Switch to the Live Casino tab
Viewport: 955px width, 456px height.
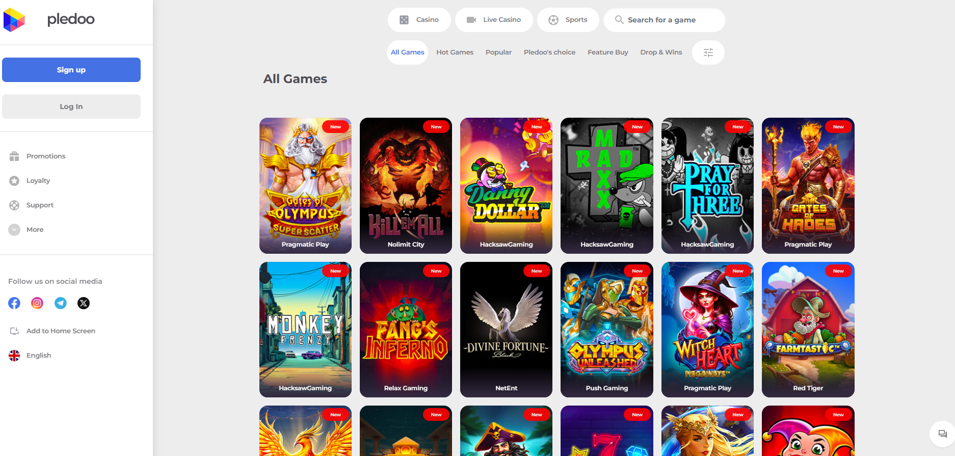tap(494, 20)
